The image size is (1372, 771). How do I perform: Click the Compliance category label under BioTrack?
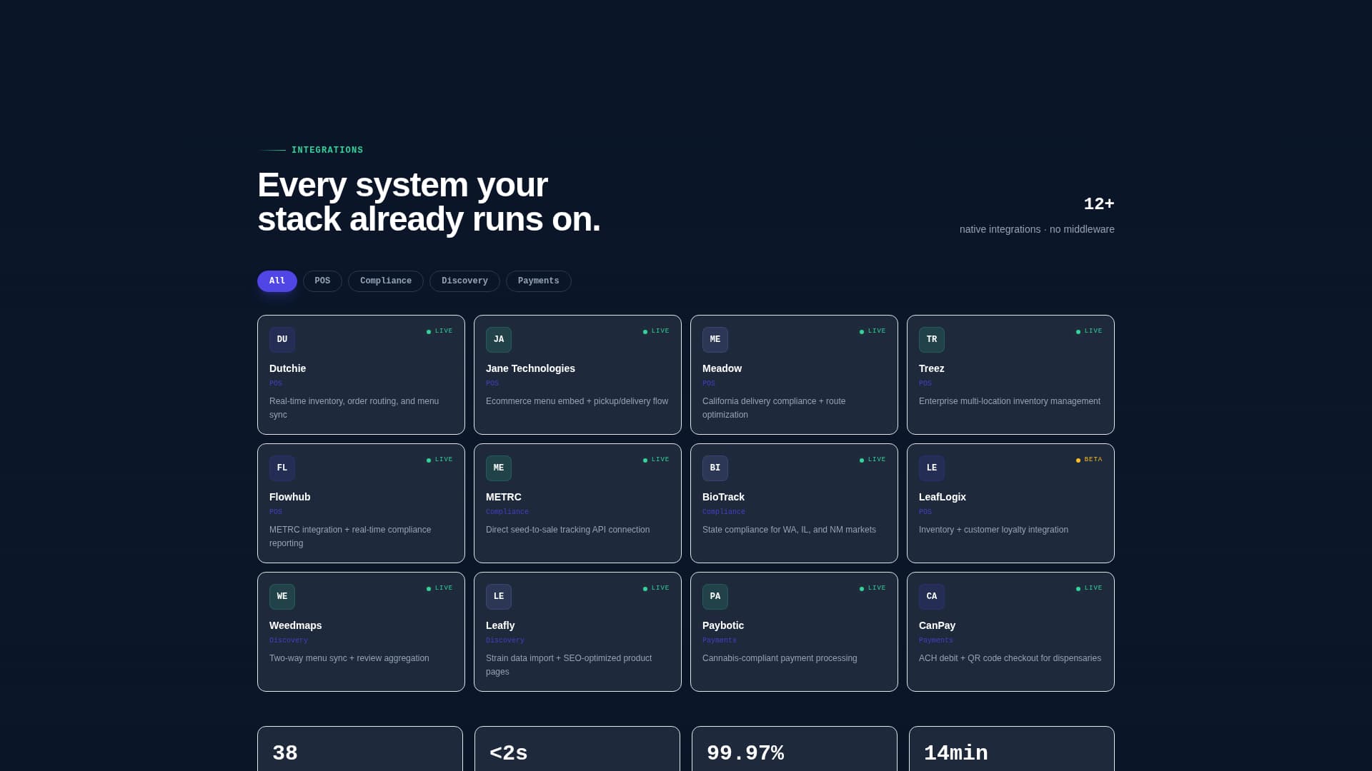[x=724, y=512]
